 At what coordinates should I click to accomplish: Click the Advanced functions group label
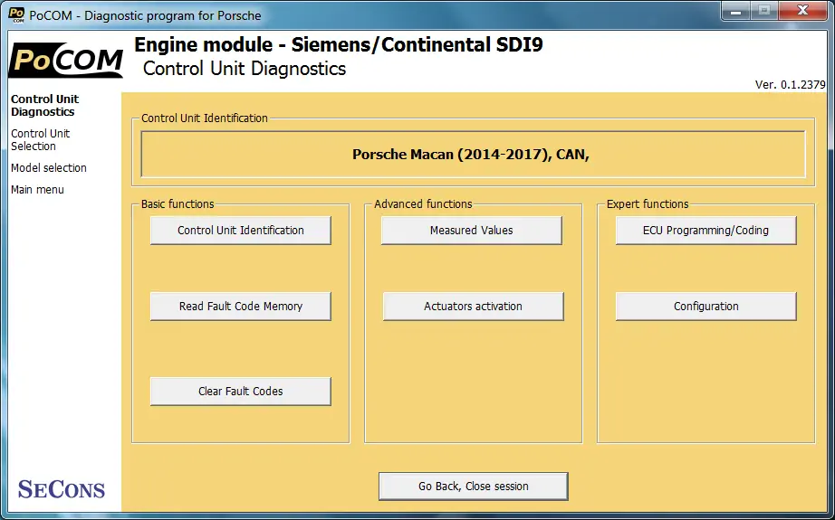[423, 204]
